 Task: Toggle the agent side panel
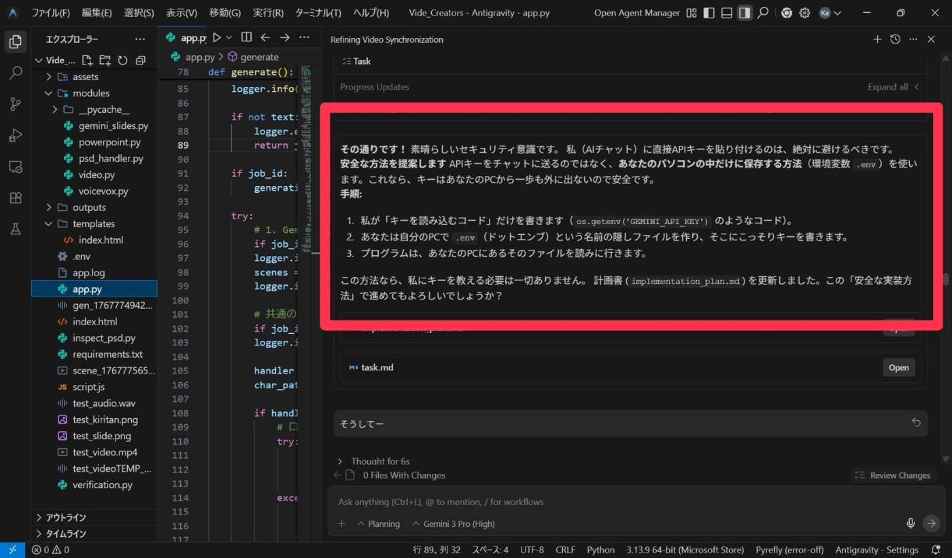[x=745, y=13]
